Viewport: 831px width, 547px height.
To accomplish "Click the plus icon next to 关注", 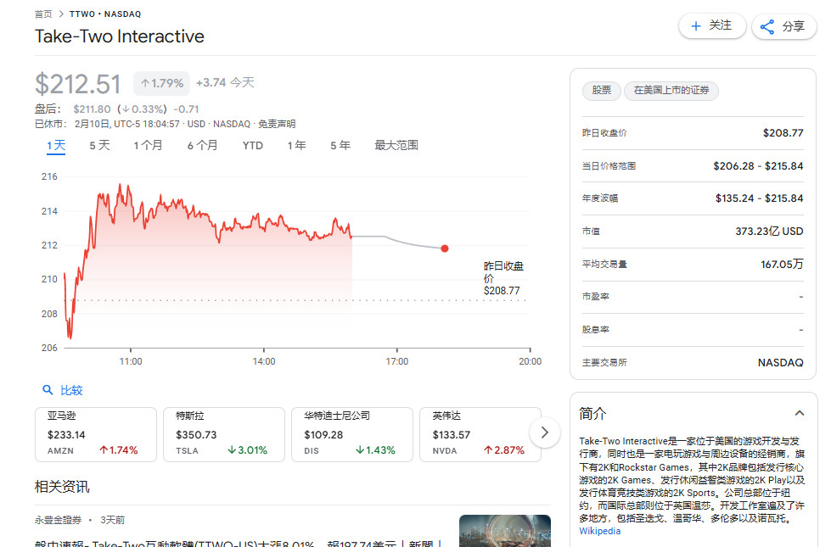I will tap(696, 26).
